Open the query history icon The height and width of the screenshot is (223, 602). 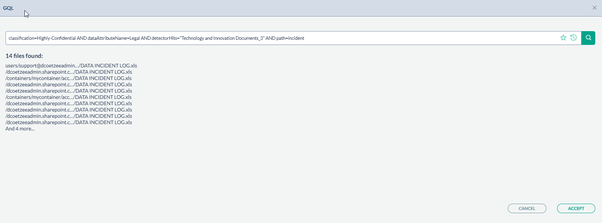pyautogui.click(x=574, y=38)
